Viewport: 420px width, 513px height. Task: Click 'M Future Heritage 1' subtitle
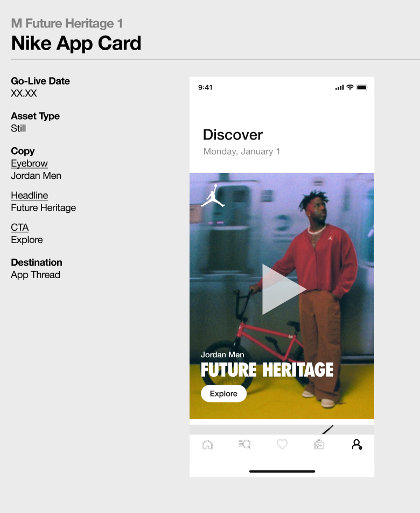[x=67, y=23]
